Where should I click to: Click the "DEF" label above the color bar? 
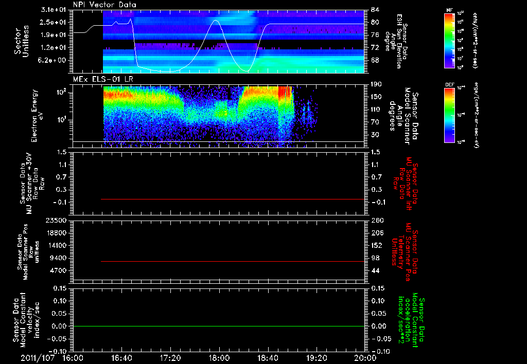(450, 85)
